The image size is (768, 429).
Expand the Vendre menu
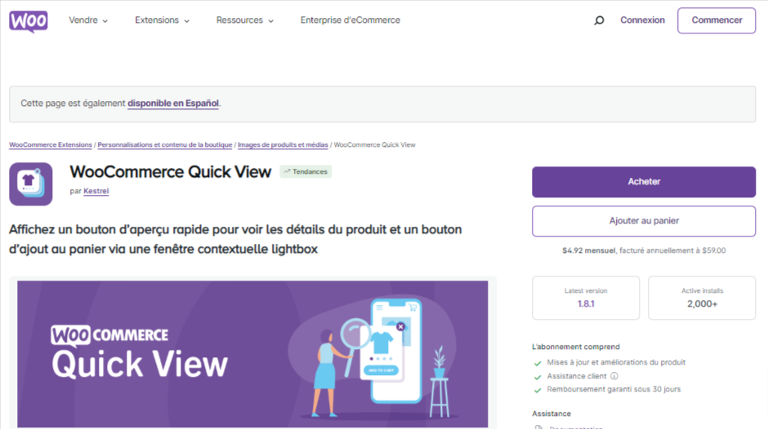point(88,20)
